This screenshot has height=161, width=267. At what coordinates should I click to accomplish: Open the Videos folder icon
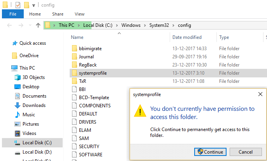pos(17,133)
